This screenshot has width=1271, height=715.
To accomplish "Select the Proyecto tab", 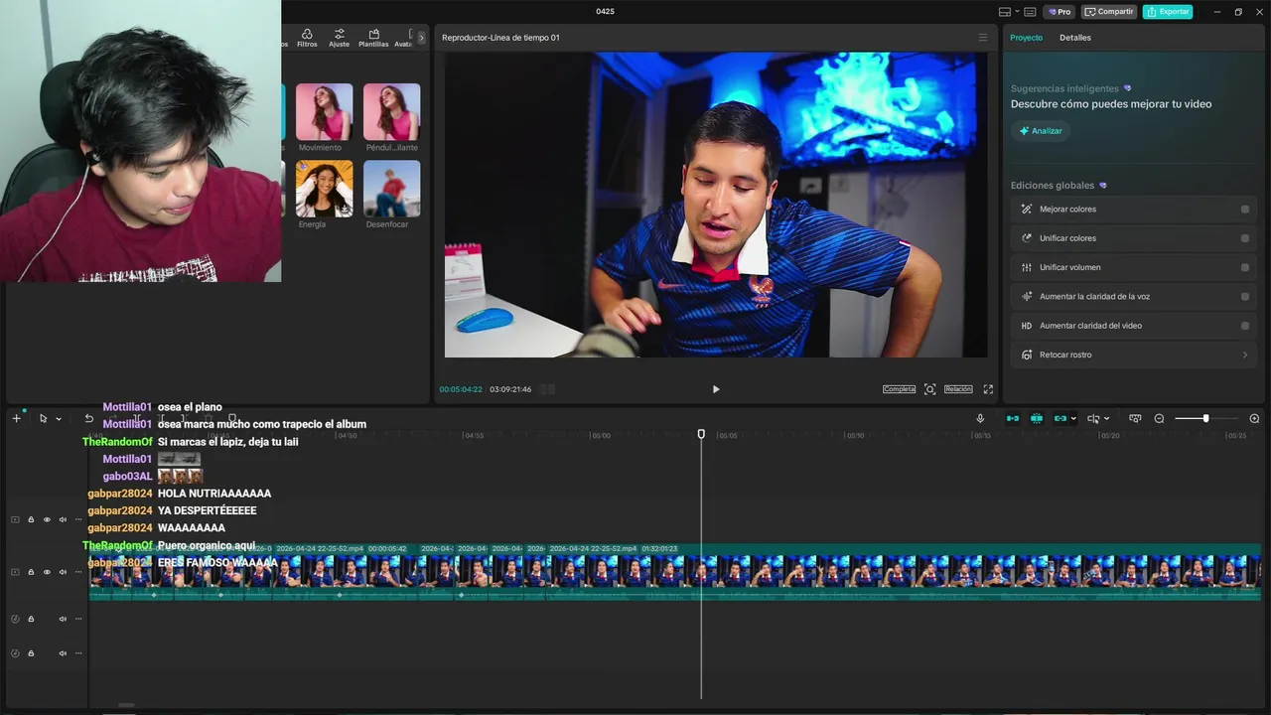I will (1027, 38).
